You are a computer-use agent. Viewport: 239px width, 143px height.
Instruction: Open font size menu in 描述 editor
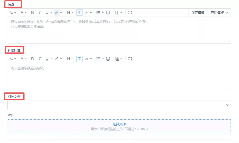tap(13, 13)
